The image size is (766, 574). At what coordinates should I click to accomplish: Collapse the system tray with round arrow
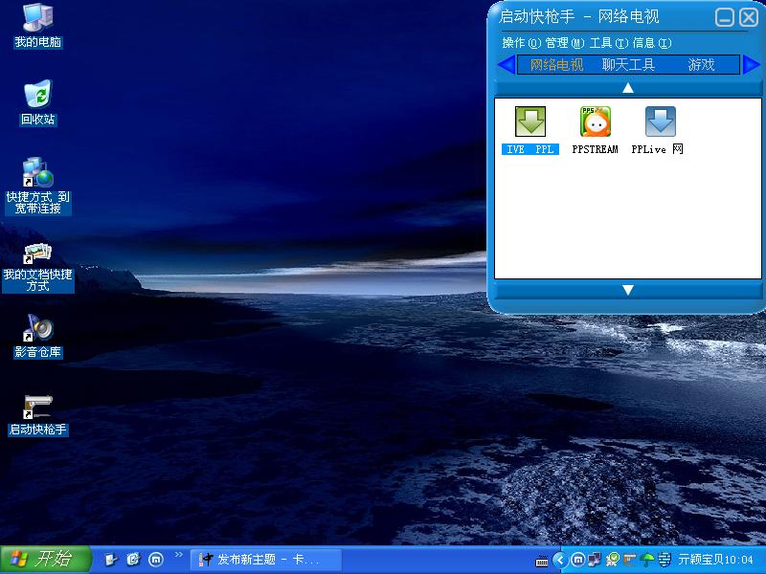[x=560, y=560]
